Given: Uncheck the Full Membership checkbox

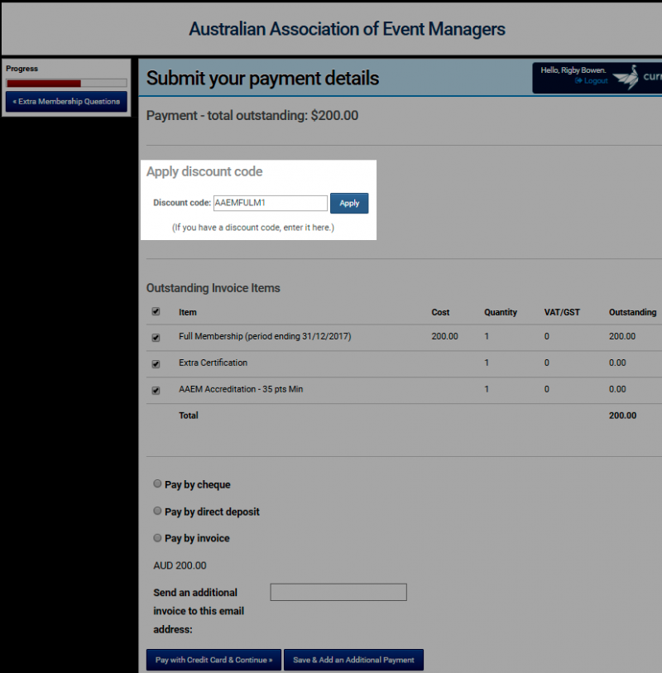Looking at the screenshot, I should click(156, 338).
